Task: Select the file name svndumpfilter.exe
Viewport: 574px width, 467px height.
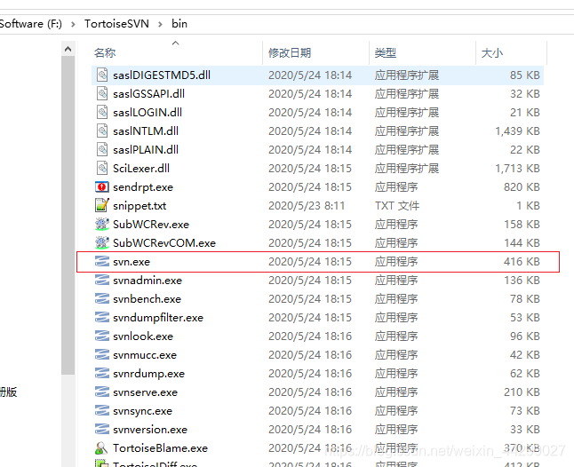Action: coord(158,318)
